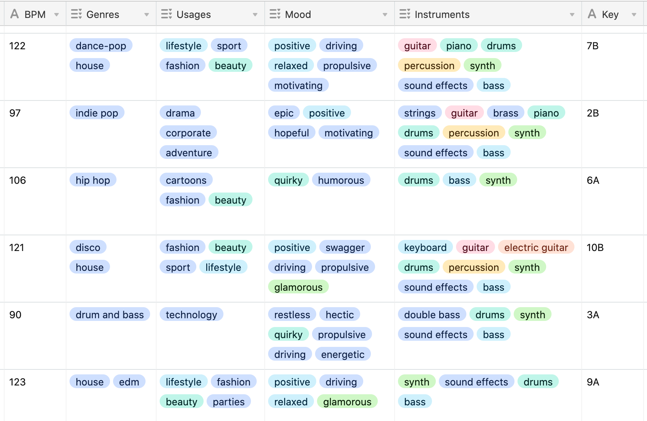Click the humorous mood tag

click(x=341, y=180)
